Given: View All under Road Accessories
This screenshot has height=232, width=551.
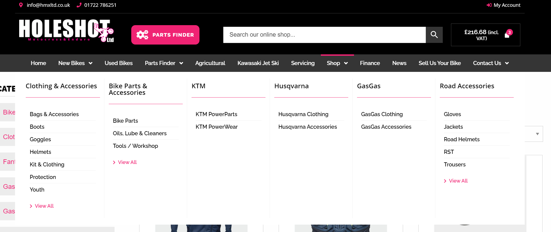Looking at the screenshot, I should [x=458, y=181].
